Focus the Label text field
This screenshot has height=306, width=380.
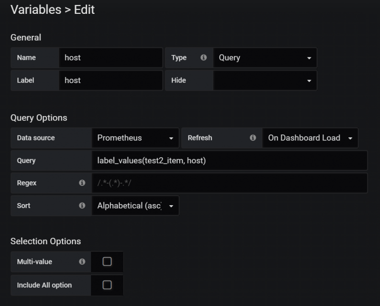[x=111, y=80]
